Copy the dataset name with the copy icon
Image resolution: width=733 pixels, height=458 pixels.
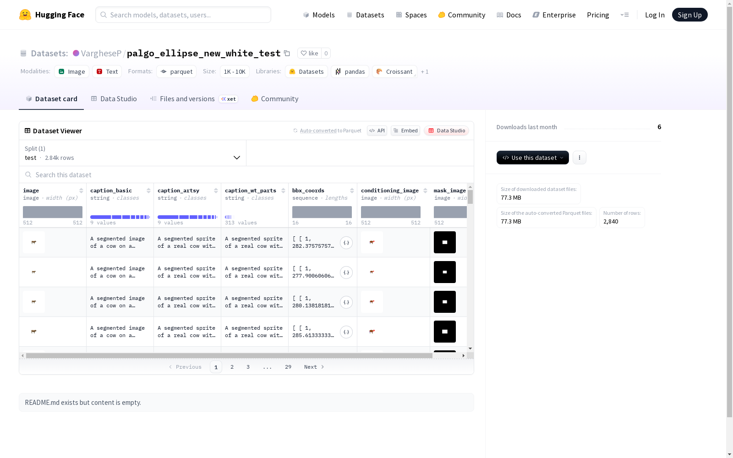pos(287,53)
